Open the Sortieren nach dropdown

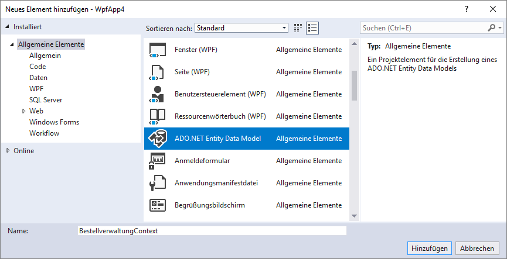coord(241,27)
